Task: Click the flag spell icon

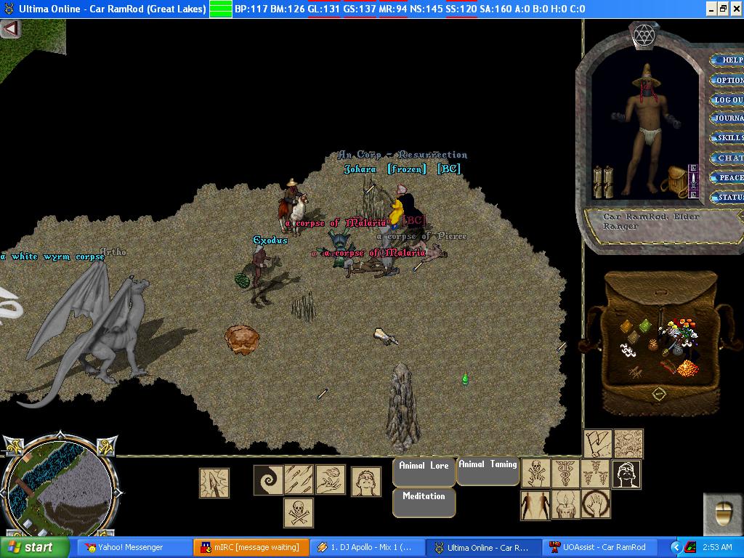Action: click(x=598, y=444)
